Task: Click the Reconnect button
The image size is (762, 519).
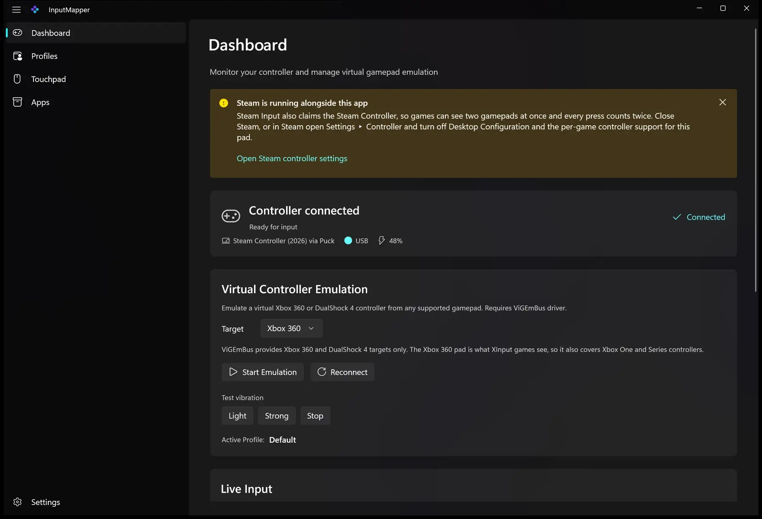Action: pyautogui.click(x=342, y=372)
